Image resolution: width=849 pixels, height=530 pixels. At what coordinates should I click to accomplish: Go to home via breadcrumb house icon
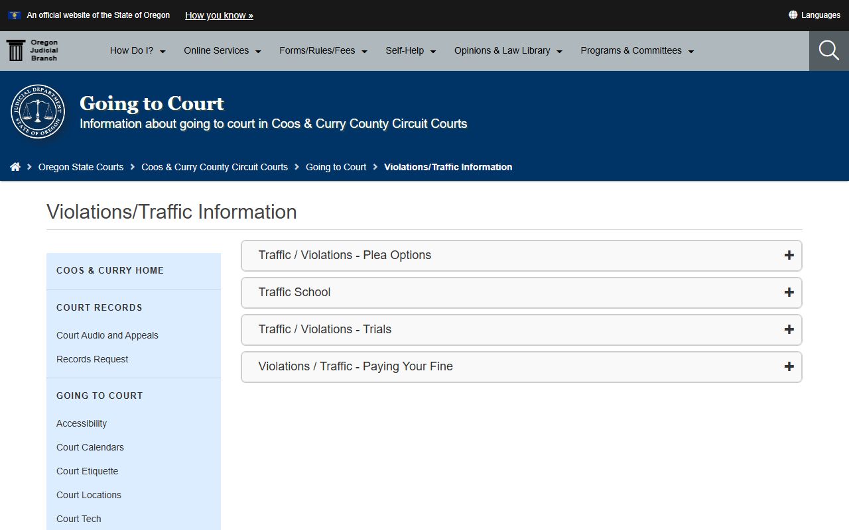point(15,167)
